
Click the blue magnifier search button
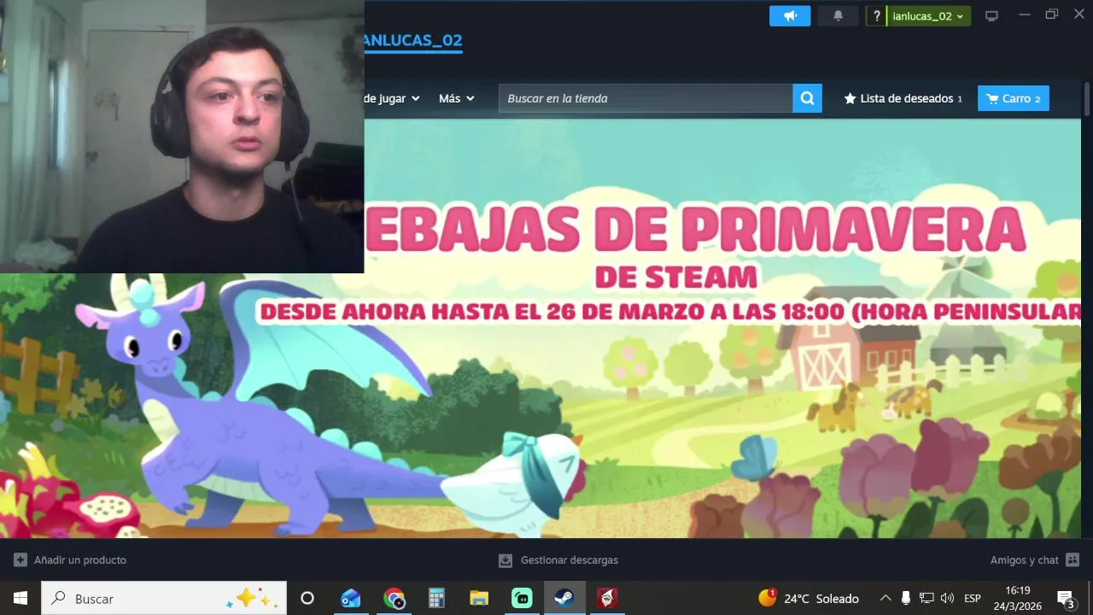tap(807, 98)
